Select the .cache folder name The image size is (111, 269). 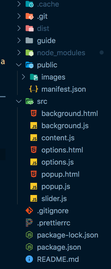pos(48,4)
